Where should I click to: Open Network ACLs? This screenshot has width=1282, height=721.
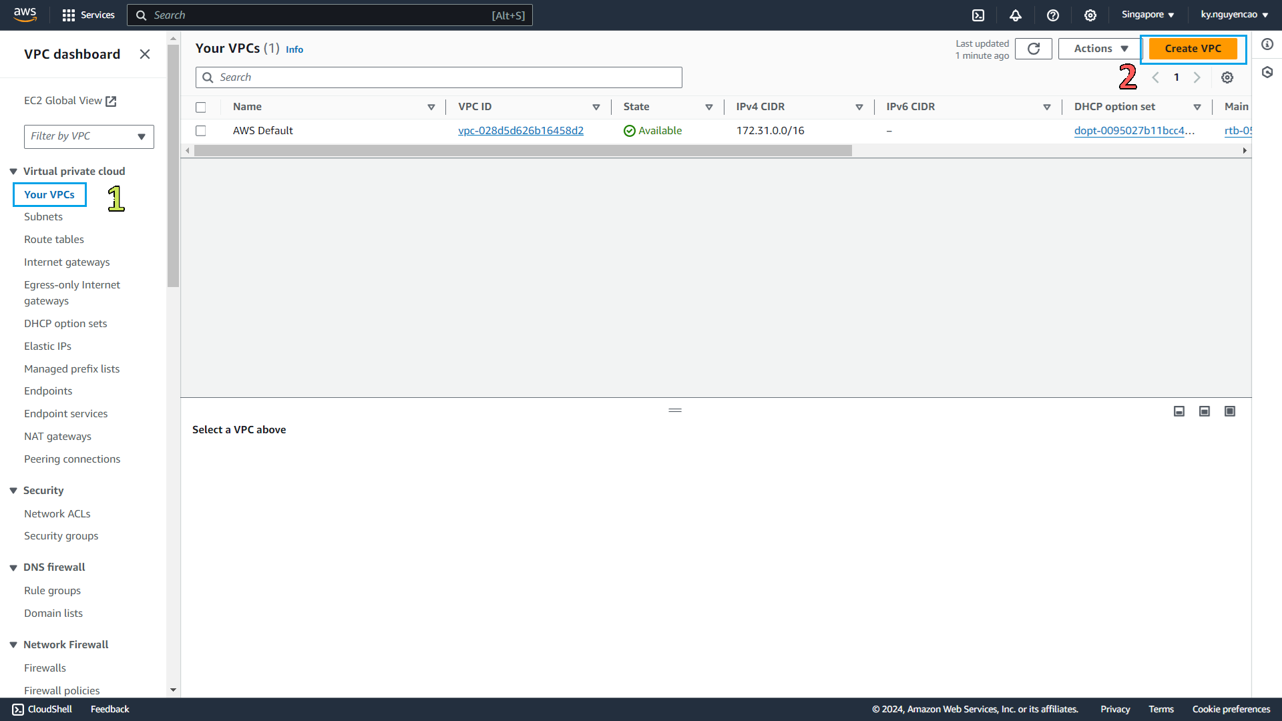coord(57,514)
